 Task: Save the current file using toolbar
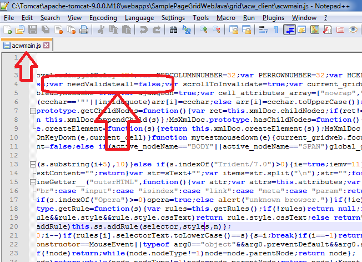pos(33,29)
